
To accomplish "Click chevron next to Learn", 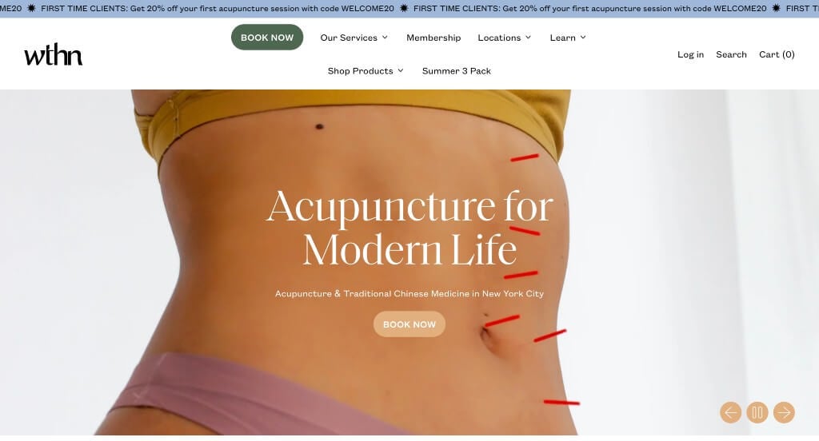I will [583, 38].
